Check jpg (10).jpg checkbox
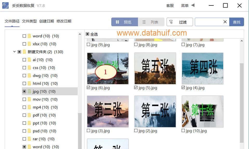The image size is (249, 149). 183,131
